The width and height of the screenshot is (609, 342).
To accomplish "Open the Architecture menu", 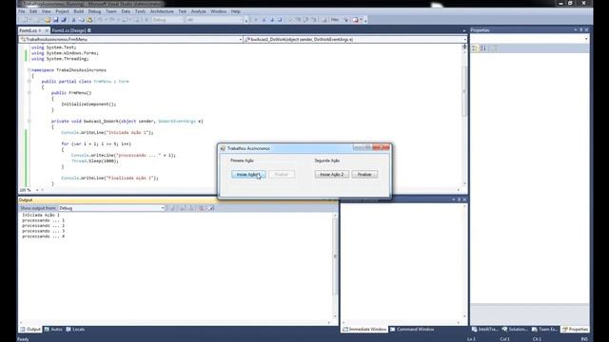I will pos(162,11).
